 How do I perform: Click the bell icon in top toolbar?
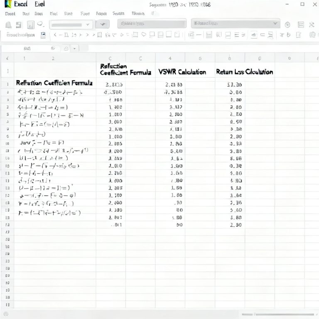[8, 25]
